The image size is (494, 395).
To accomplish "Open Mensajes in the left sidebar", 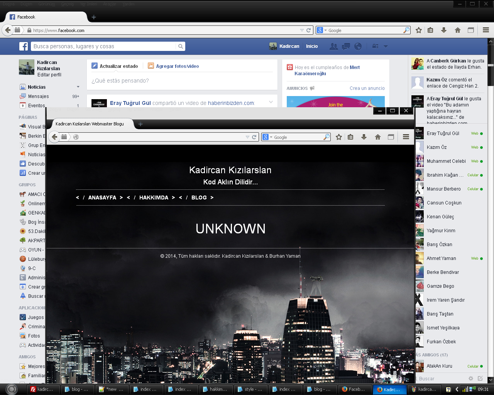I will pyautogui.click(x=38, y=96).
